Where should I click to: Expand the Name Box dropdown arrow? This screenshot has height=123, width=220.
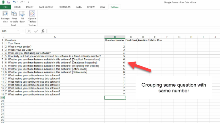point(19,31)
